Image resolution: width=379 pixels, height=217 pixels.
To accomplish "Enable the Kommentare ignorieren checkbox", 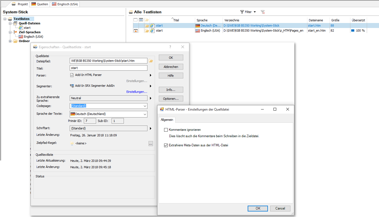I will click(166, 130).
